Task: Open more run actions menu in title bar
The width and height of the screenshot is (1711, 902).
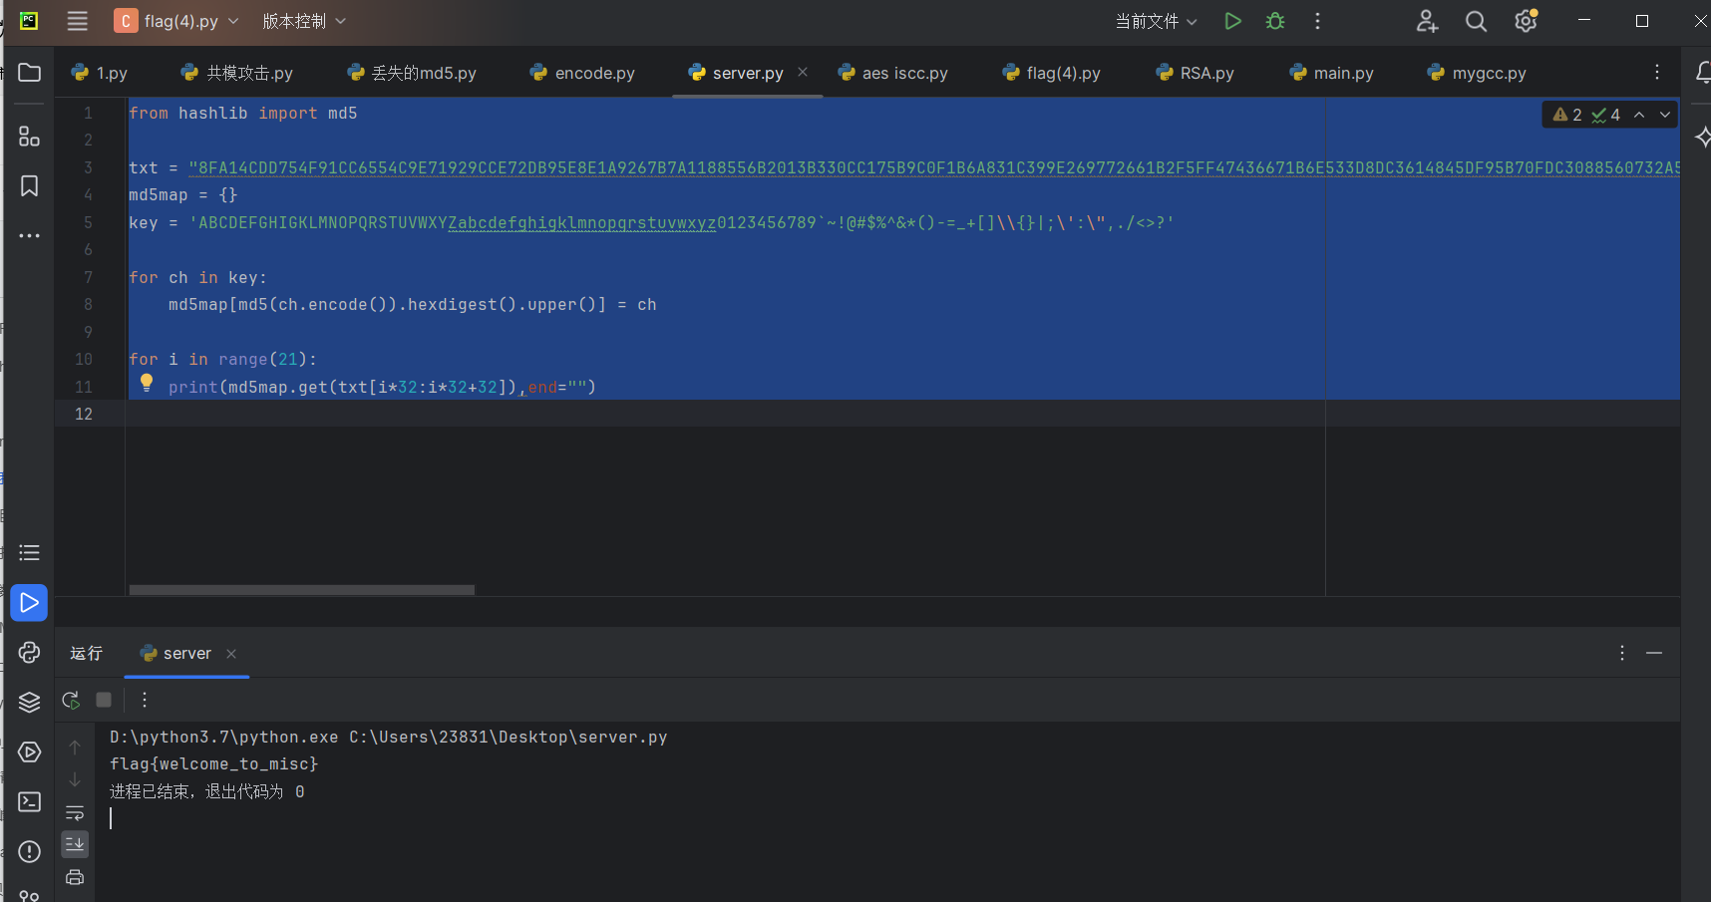Action: (1317, 21)
